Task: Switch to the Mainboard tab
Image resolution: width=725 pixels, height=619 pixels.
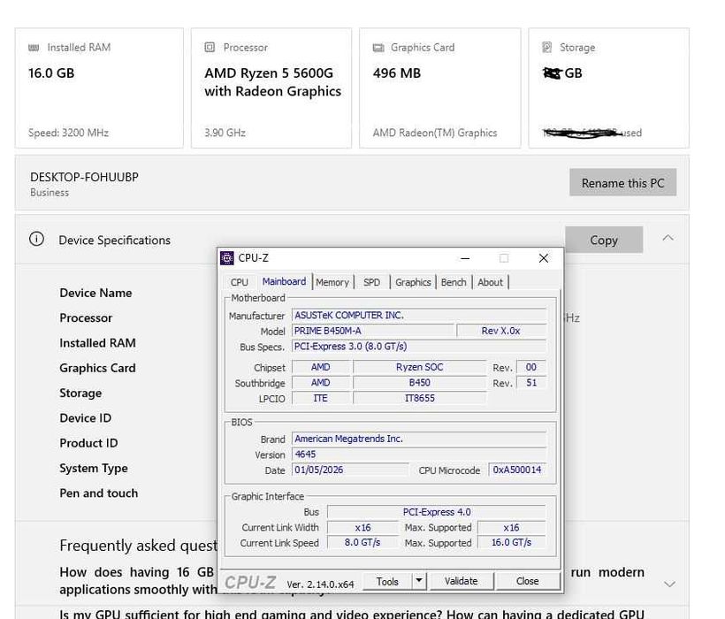Action: click(284, 281)
